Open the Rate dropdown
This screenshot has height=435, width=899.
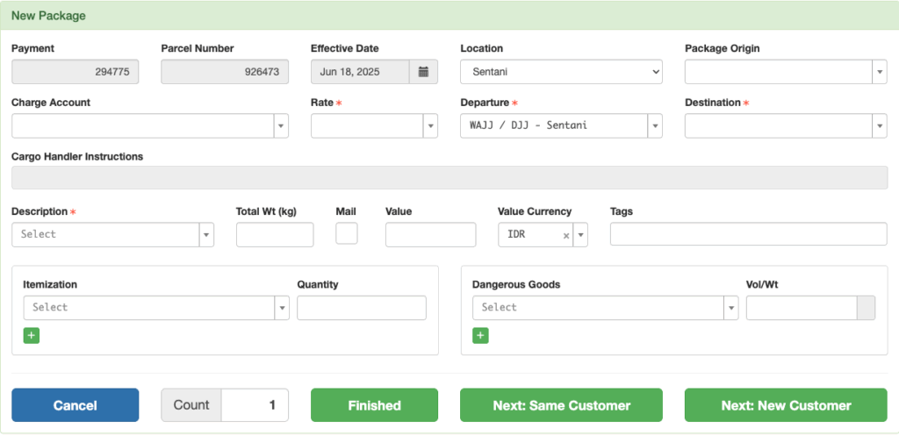374,126
